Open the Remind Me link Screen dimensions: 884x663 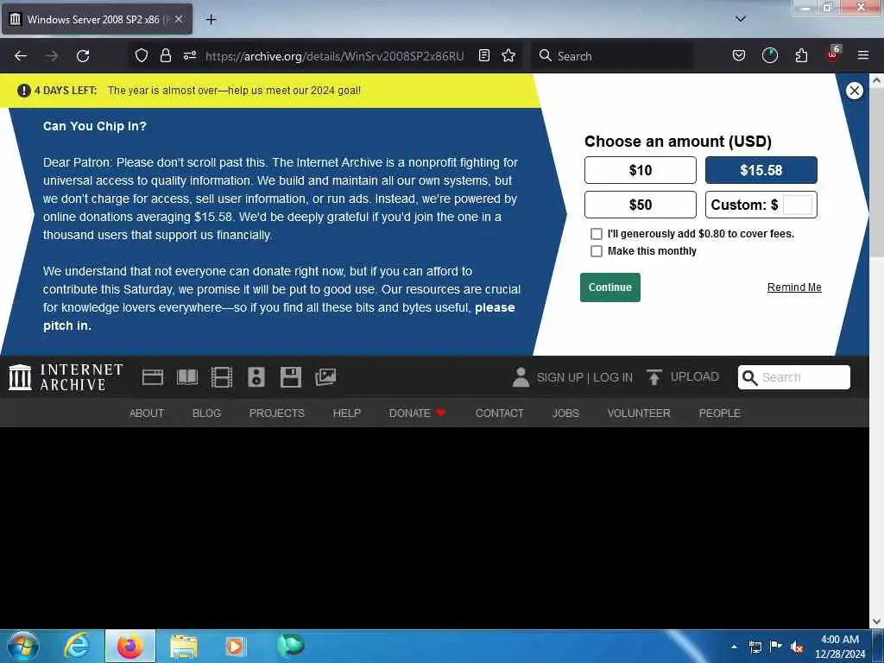794,287
